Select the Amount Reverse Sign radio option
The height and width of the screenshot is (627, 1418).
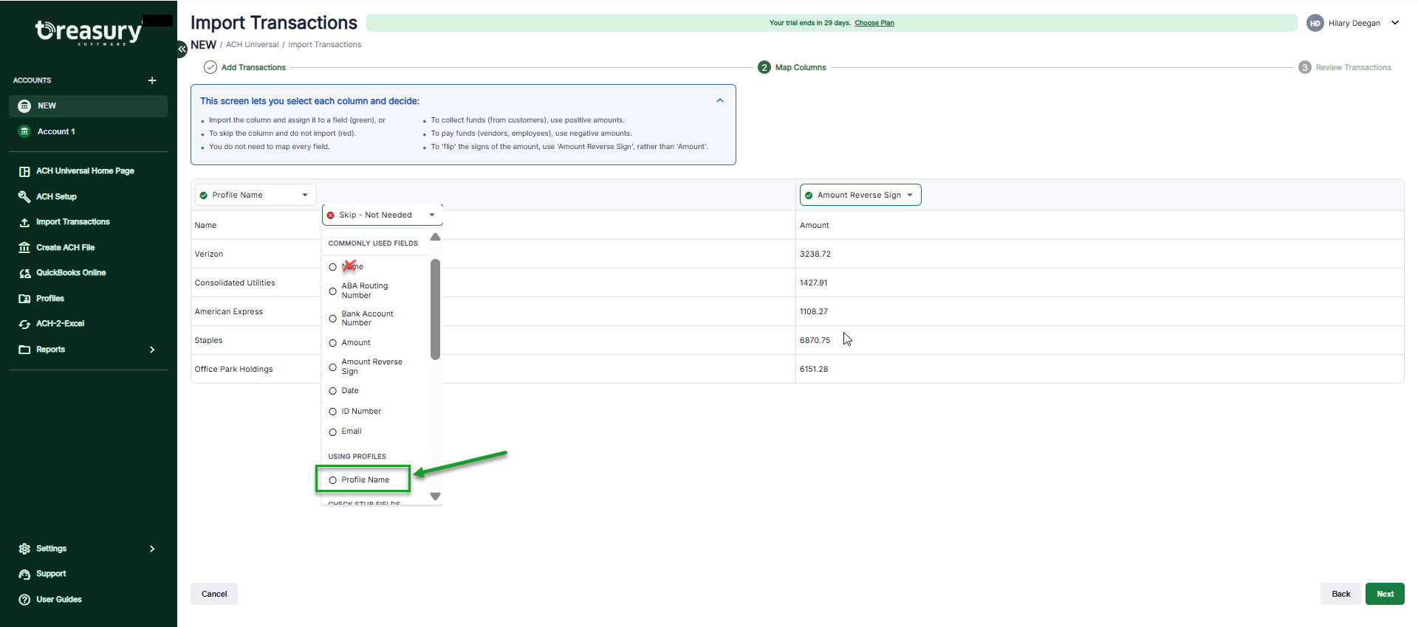tap(333, 367)
